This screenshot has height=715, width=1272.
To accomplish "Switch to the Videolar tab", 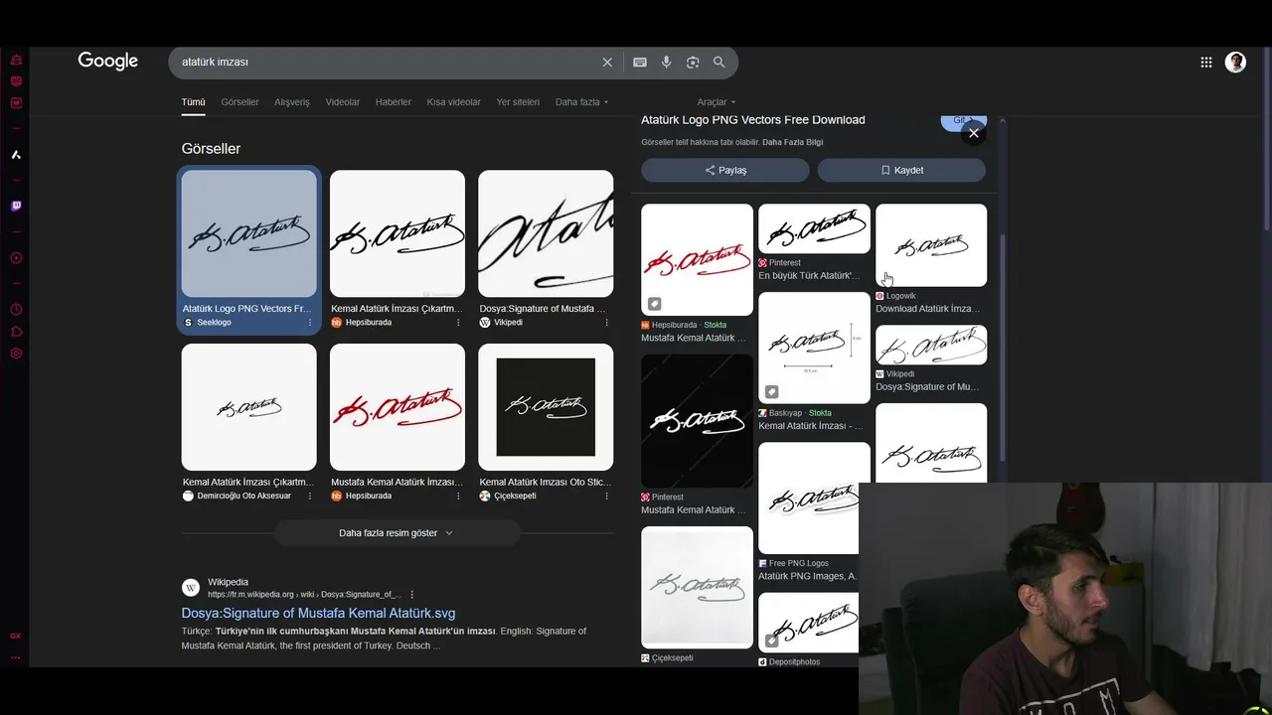I will coord(343,102).
